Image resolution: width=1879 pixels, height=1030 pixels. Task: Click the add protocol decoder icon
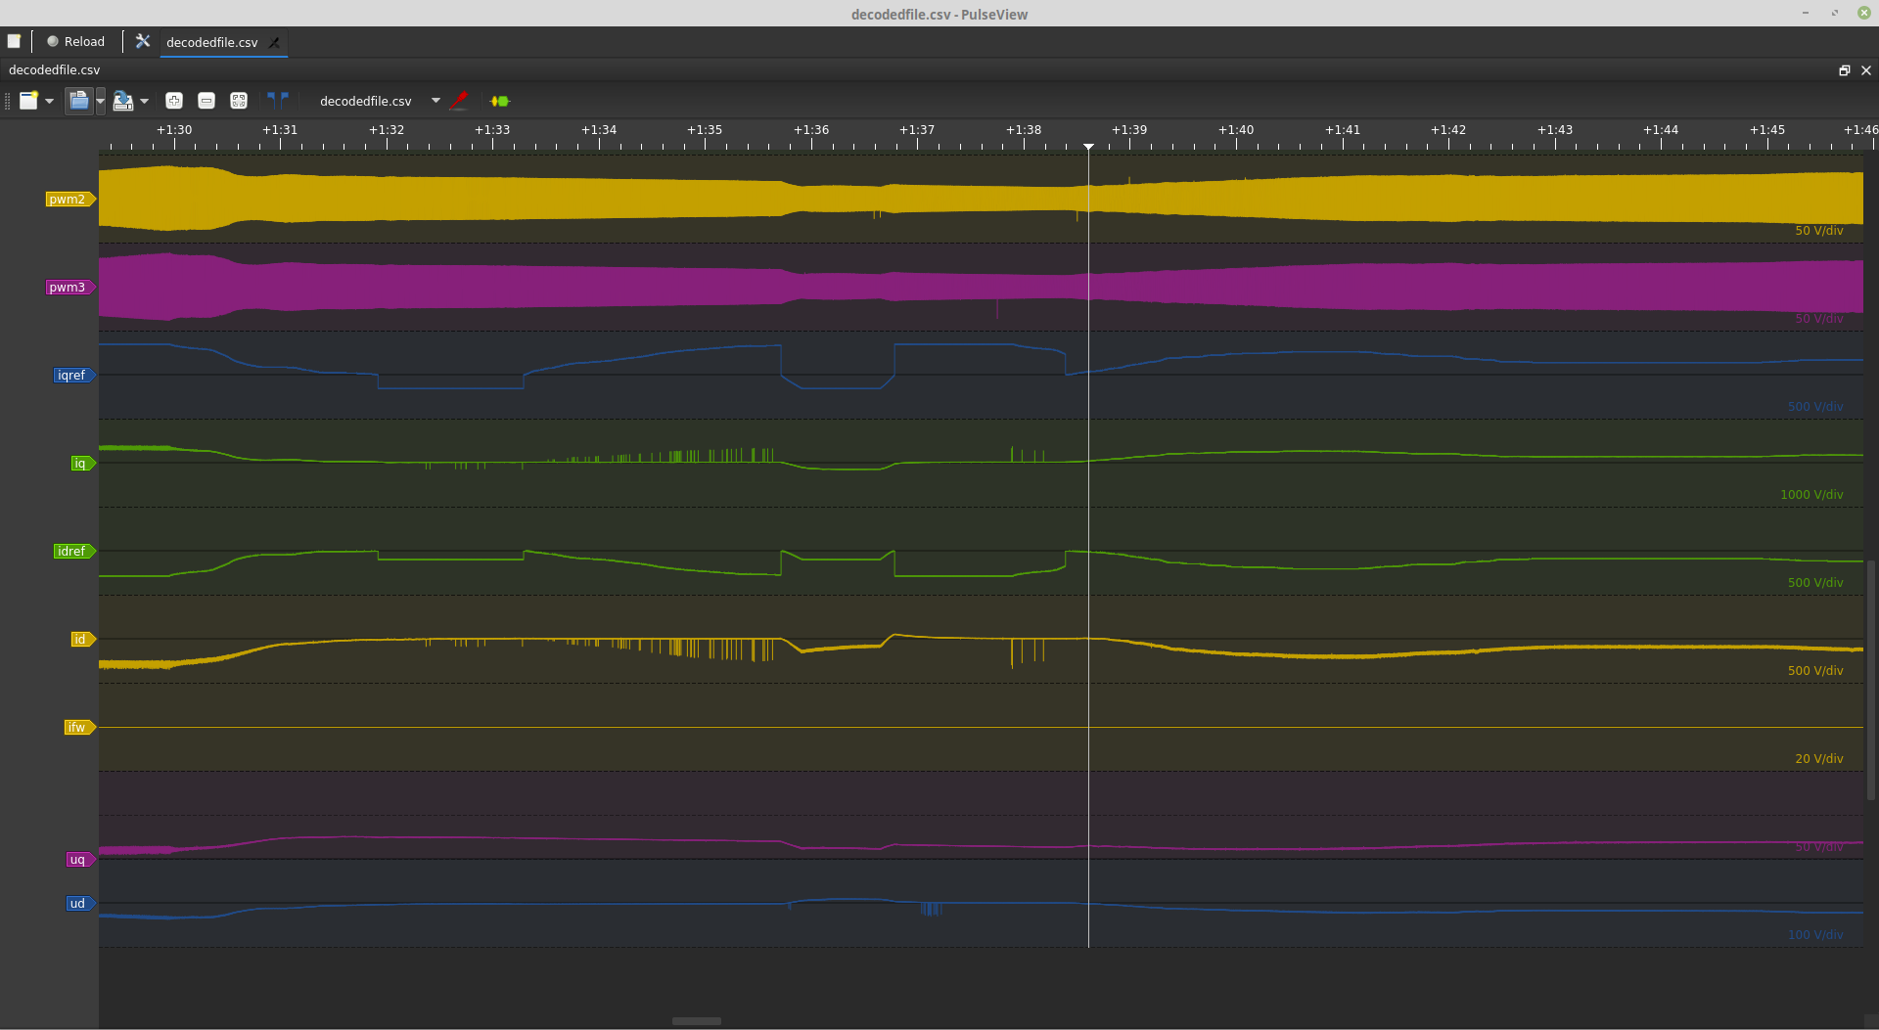pyautogui.click(x=500, y=101)
